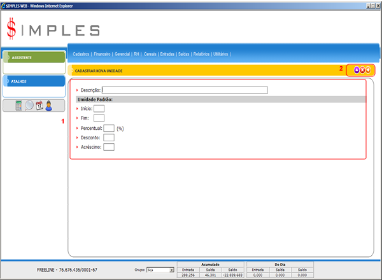Click the purple save icon
This screenshot has width=382, height=280.
pyautogui.click(x=356, y=70)
